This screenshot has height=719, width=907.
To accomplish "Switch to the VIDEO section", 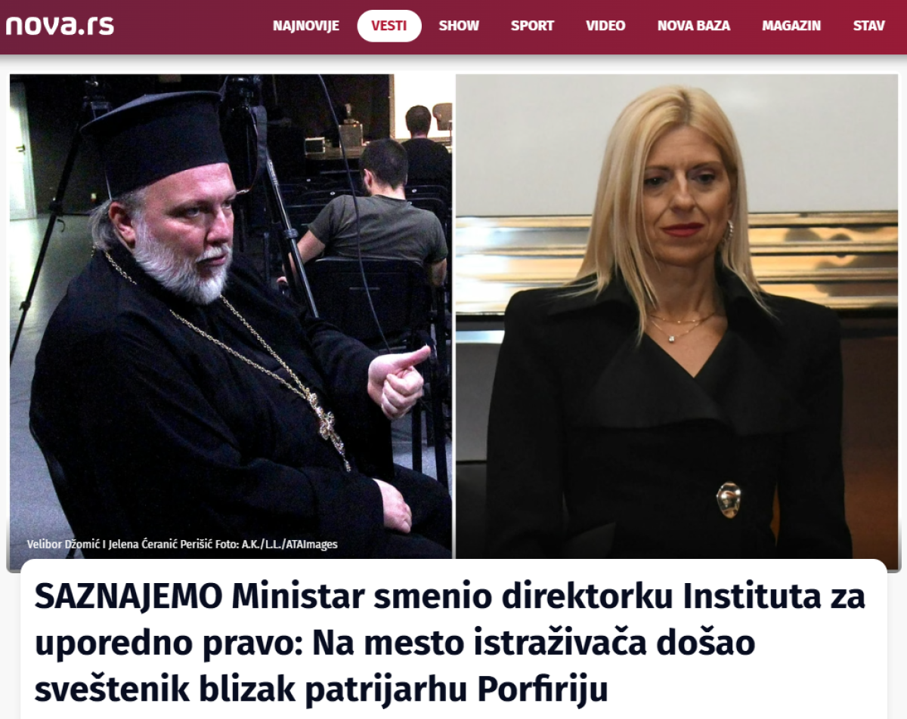I will tap(605, 26).
